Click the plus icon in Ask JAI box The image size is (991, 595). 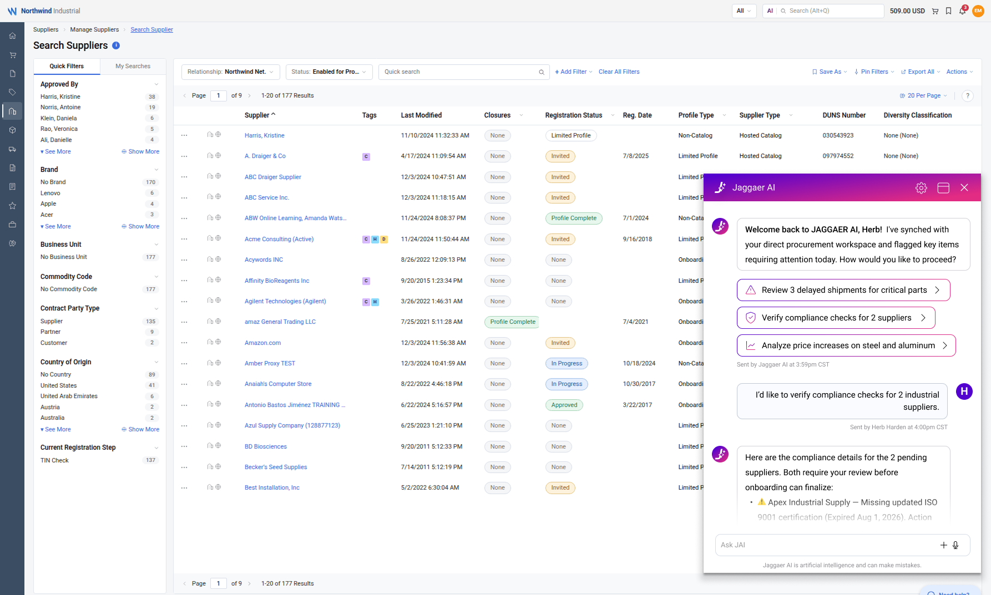pos(943,545)
